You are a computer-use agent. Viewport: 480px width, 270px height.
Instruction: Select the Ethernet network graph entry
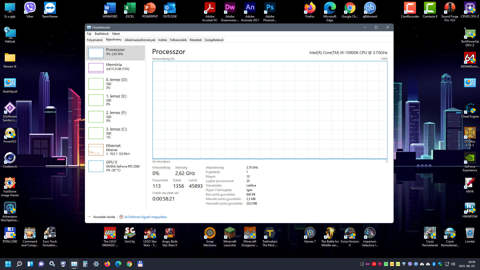115,149
